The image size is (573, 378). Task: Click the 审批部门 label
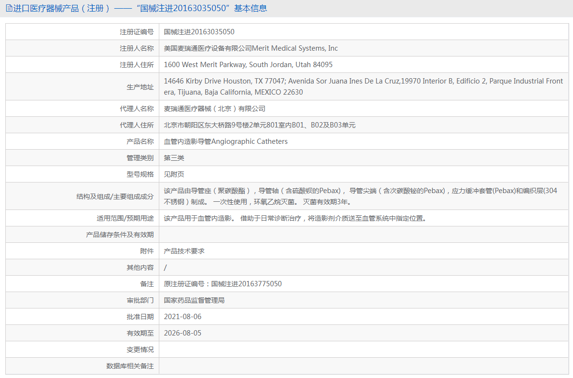pyautogui.click(x=140, y=300)
